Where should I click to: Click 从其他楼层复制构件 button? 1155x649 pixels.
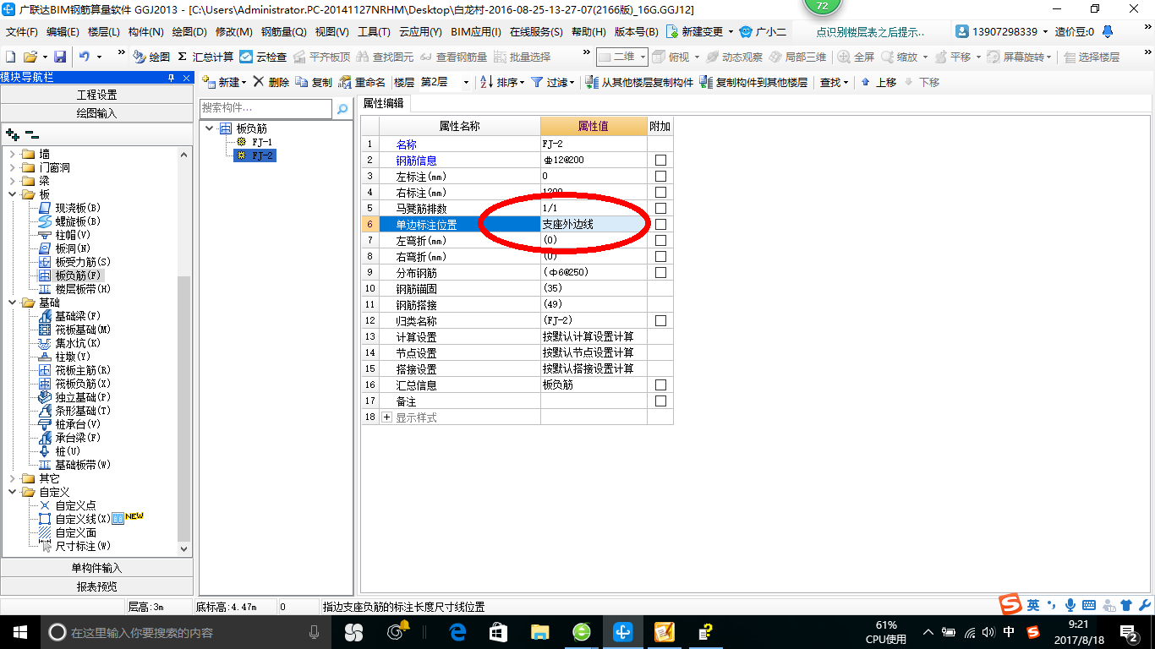(639, 82)
